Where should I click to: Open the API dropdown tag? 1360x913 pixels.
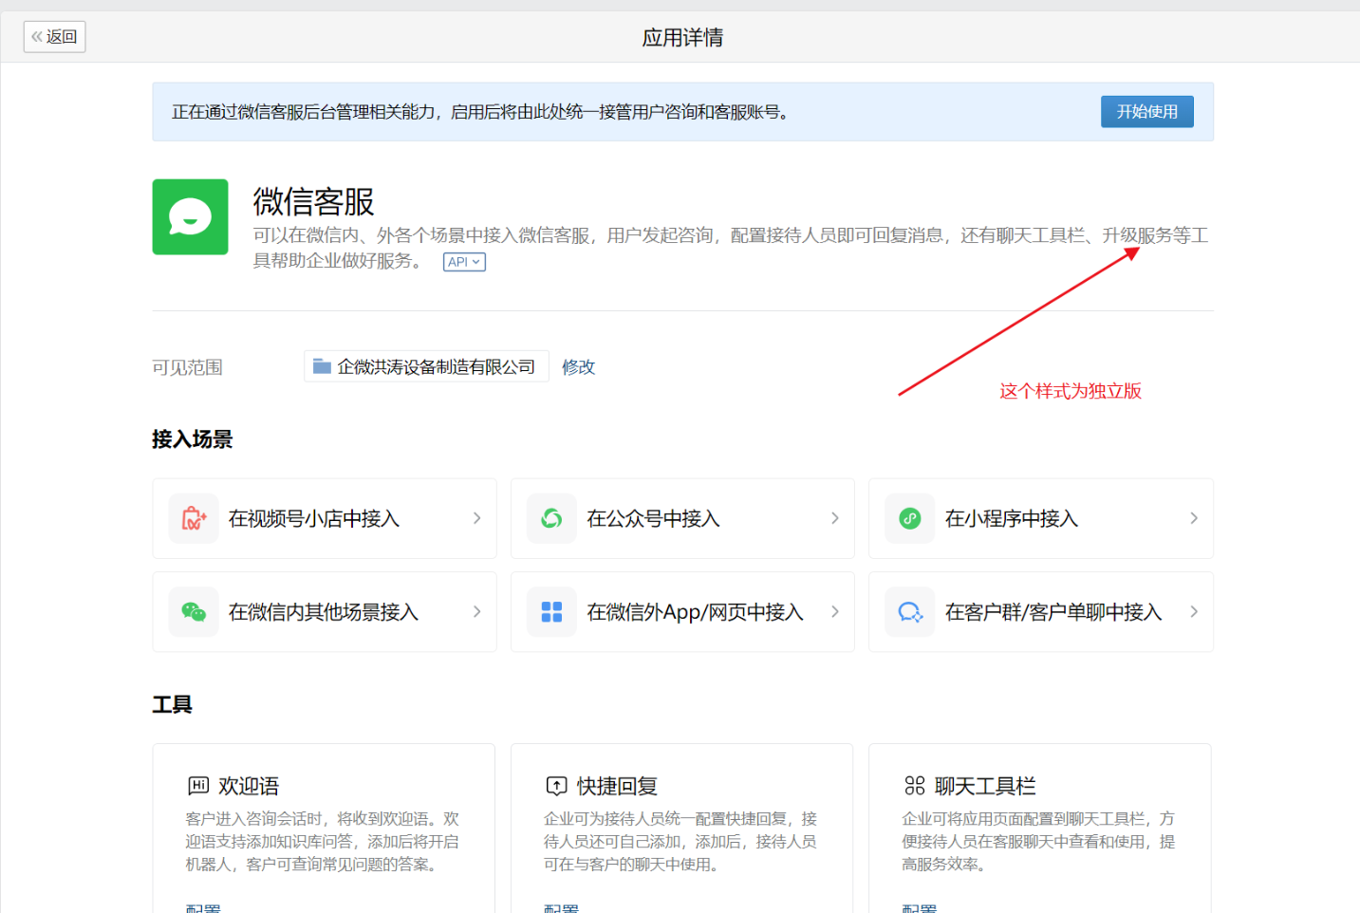point(464,262)
